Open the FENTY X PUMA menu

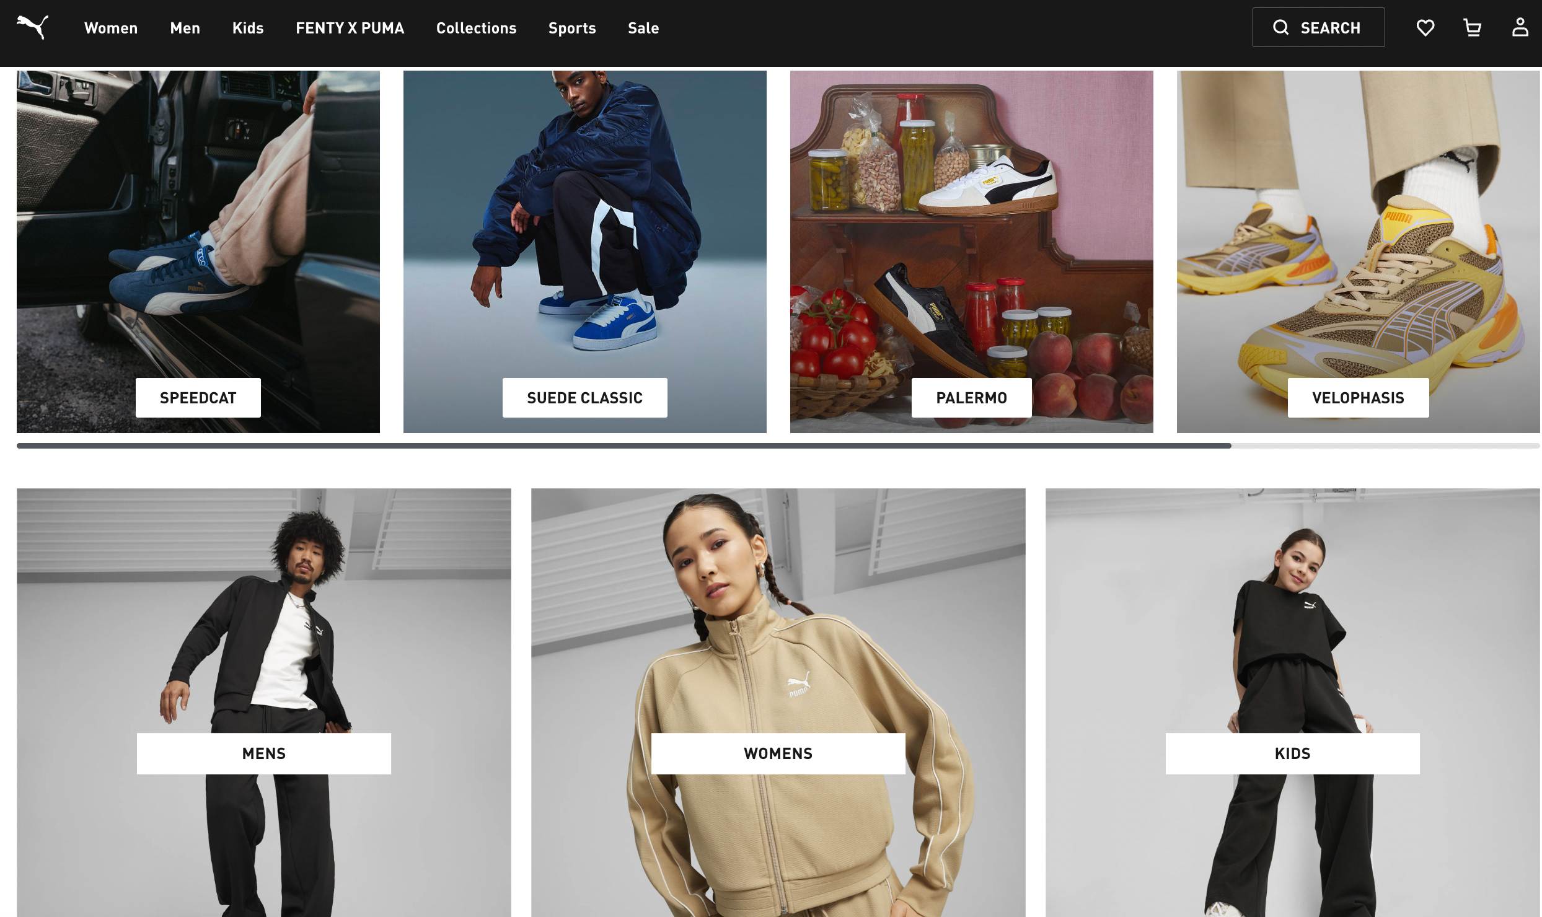pos(350,28)
